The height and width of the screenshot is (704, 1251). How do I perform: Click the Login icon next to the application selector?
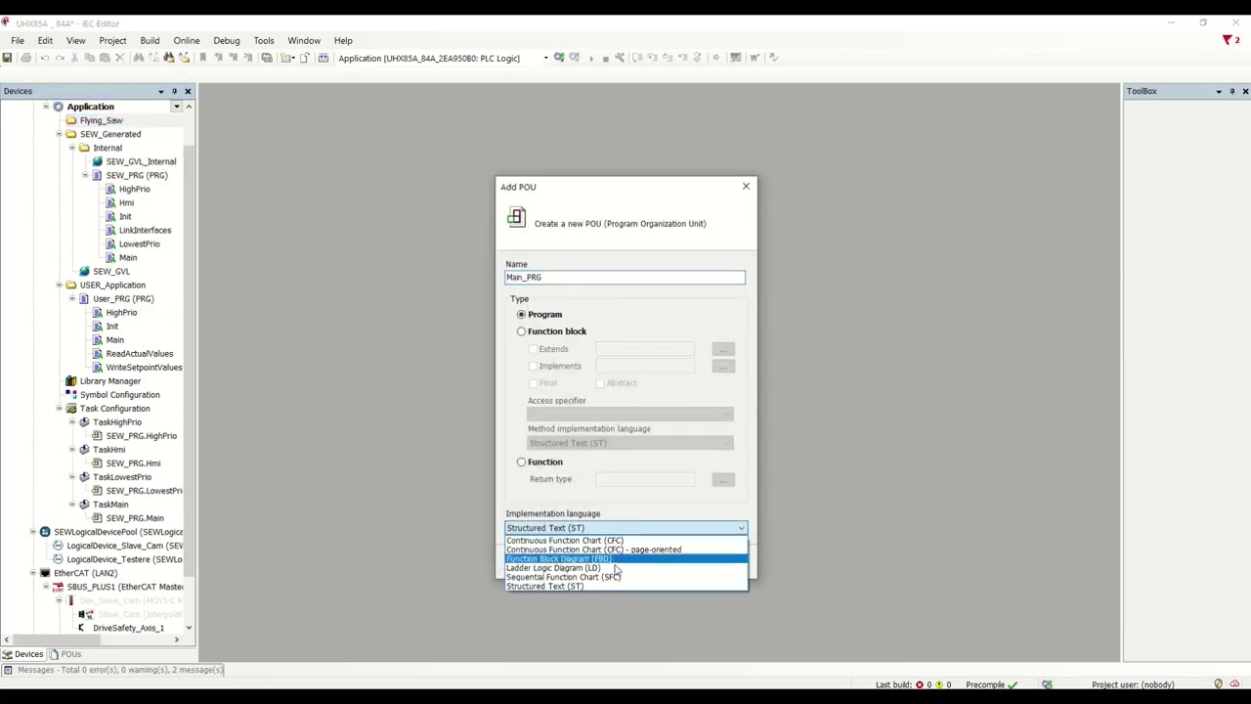559,58
